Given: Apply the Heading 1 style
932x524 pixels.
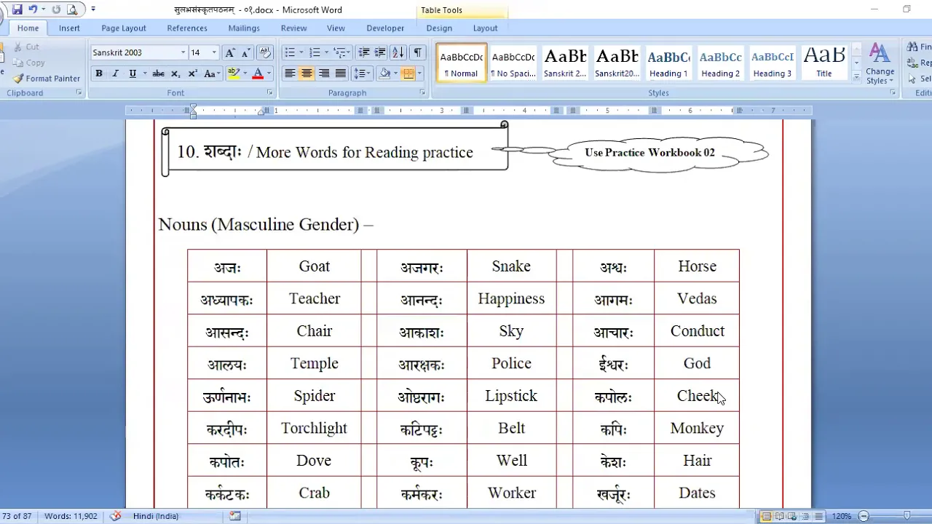Looking at the screenshot, I should tap(669, 63).
